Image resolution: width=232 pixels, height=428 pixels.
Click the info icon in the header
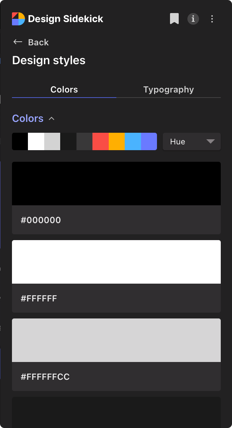coord(193,19)
